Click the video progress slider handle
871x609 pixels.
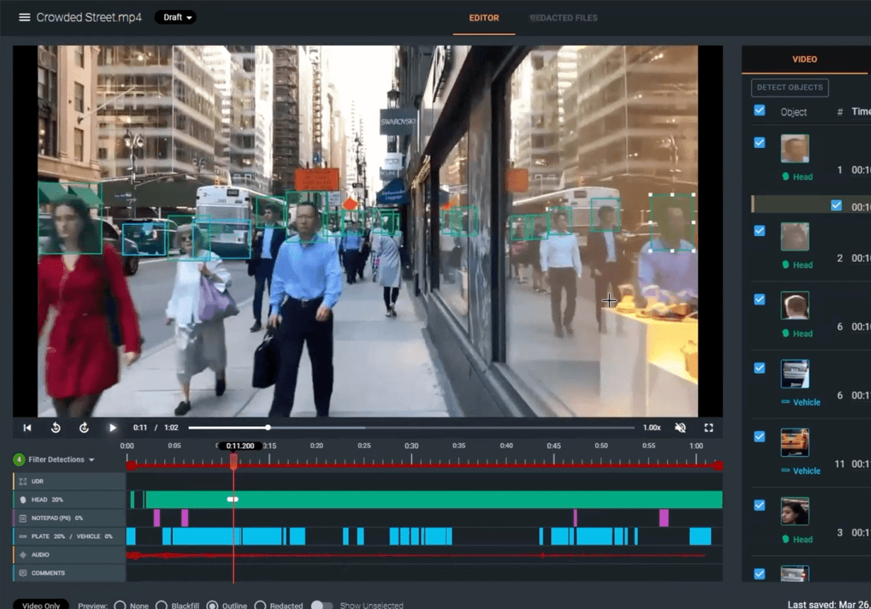tap(268, 428)
